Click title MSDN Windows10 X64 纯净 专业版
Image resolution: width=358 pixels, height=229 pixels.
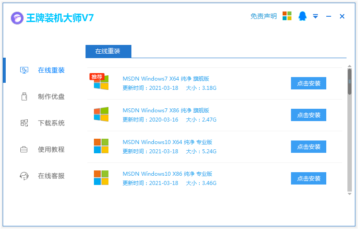click(168, 142)
